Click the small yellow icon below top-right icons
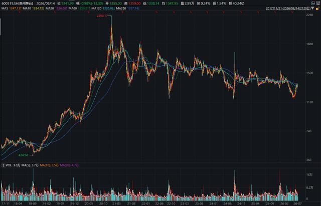The width and height of the screenshot is (321, 206). coord(317,9)
